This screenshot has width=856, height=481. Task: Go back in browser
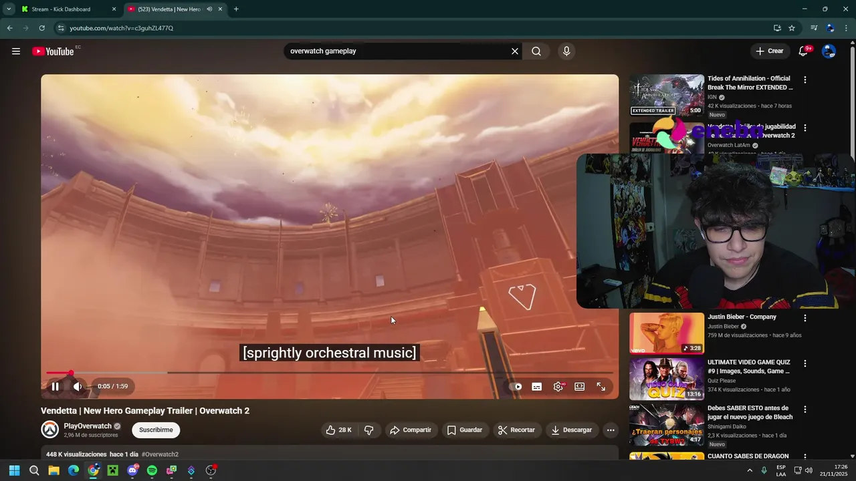(x=9, y=28)
